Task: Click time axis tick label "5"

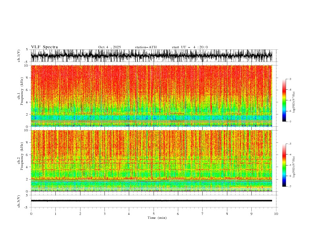Action: click(154, 214)
